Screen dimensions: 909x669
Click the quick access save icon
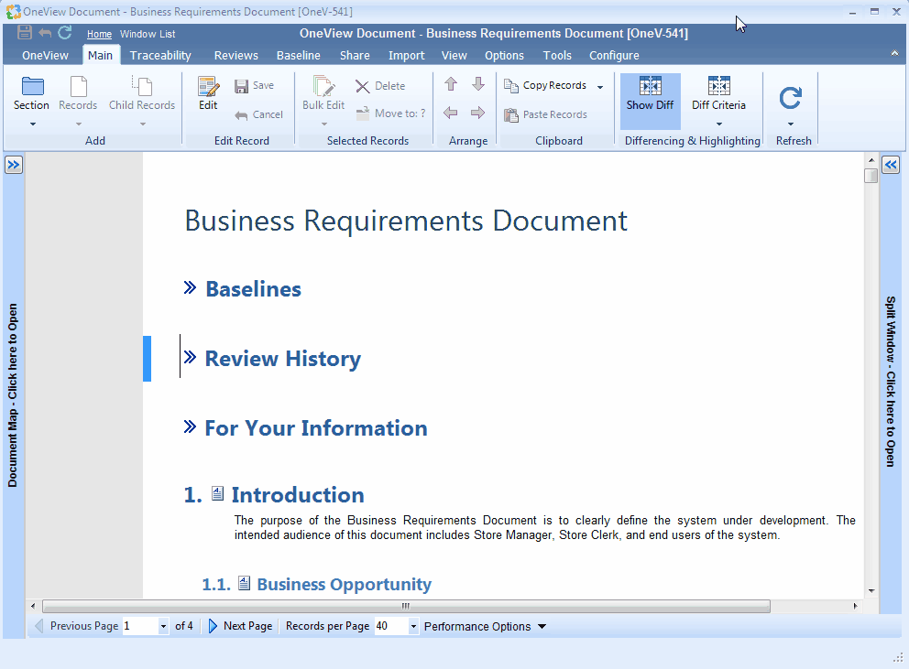point(25,32)
